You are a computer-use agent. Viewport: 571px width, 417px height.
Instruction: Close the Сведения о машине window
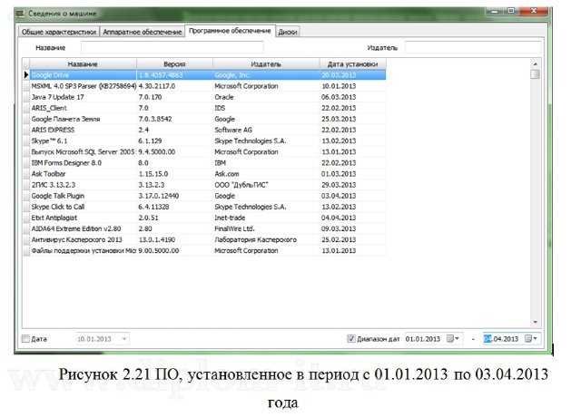pos(534,11)
